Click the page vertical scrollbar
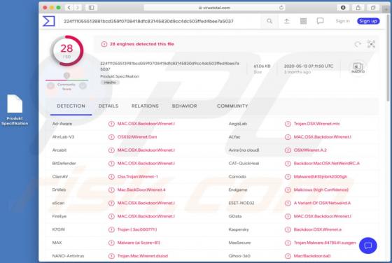The width and height of the screenshot is (392, 263). (388, 57)
